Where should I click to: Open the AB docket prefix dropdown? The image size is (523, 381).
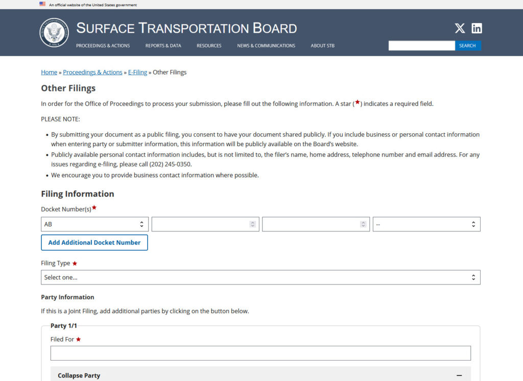coord(94,224)
